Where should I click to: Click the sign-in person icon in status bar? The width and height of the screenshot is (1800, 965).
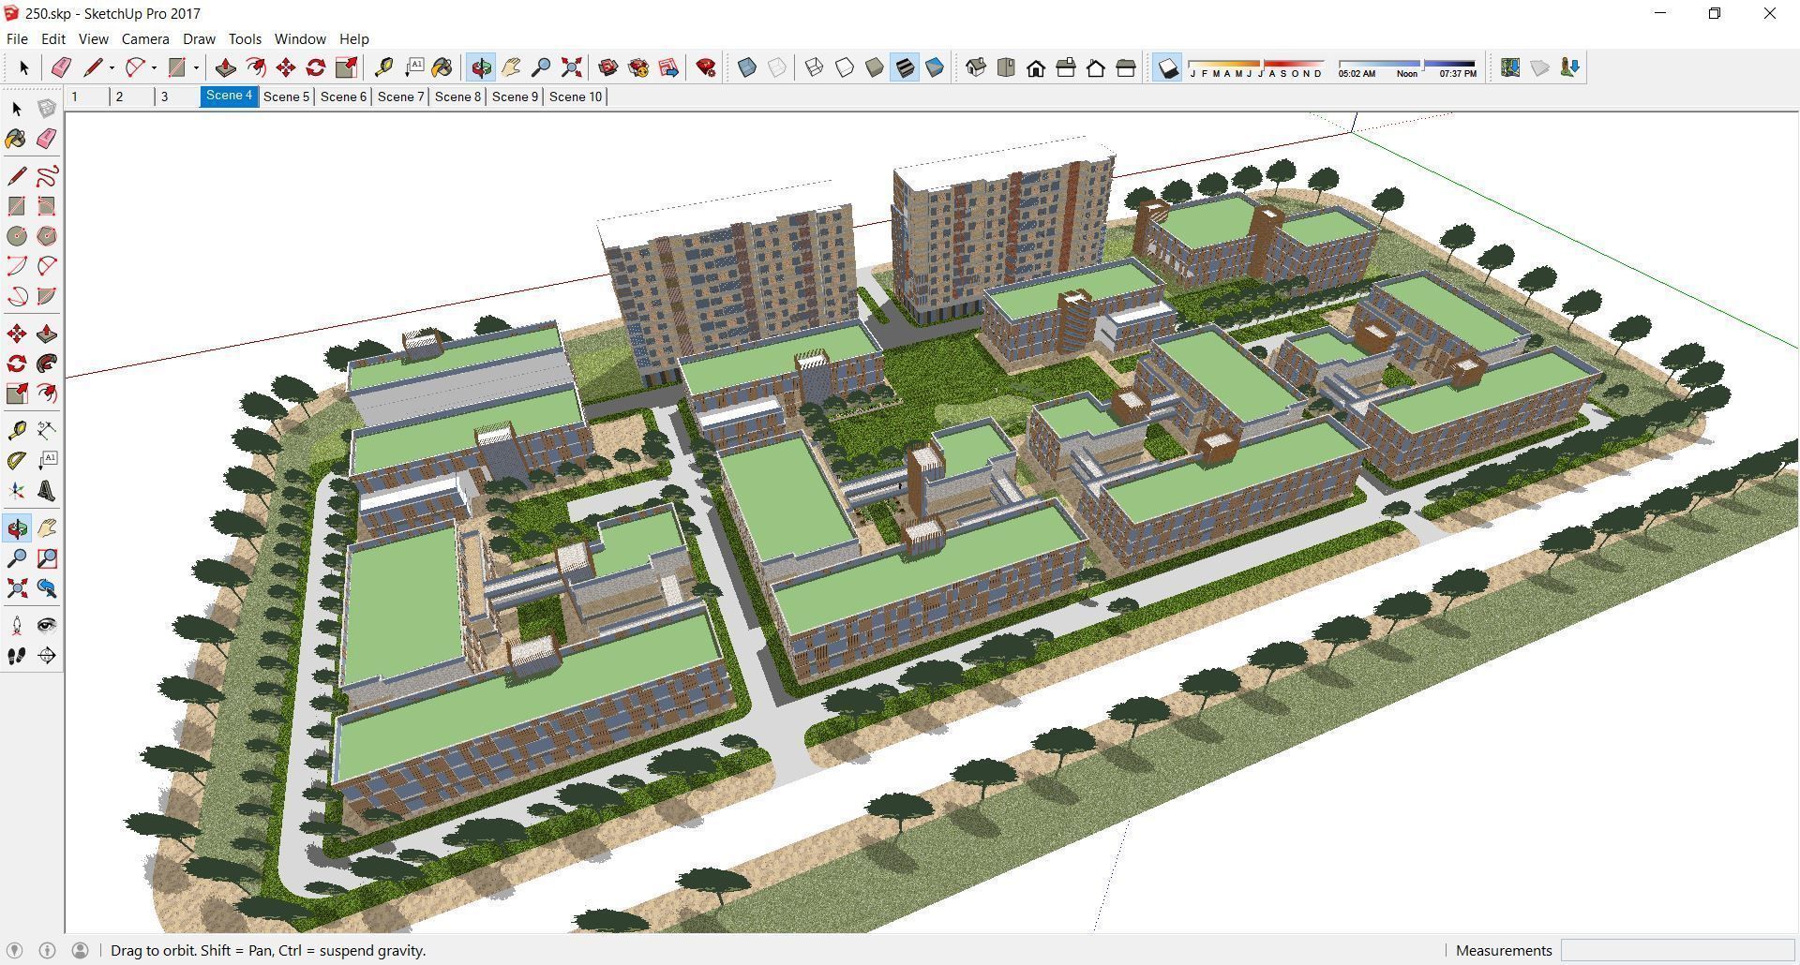pos(80,950)
